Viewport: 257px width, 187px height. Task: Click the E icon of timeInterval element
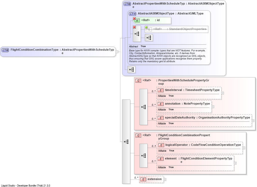coord(161,90)
